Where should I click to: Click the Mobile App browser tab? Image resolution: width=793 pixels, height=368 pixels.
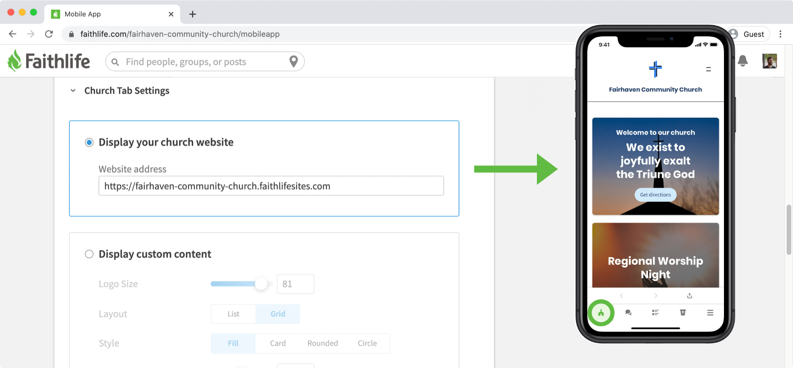[x=112, y=14]
